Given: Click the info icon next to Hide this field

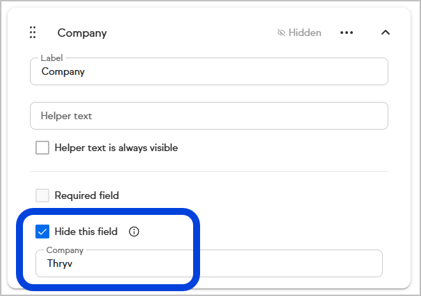Looking at the screenshot, I should click(x=134, y=232).
